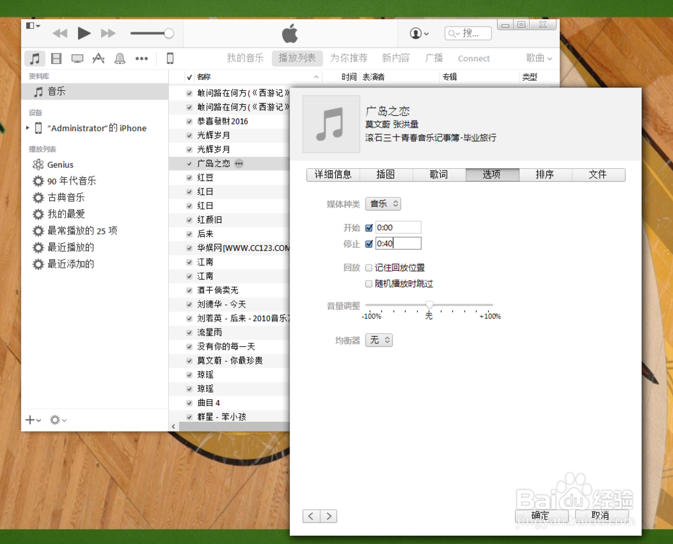Select the Movies film icon
The image size is (673, 544).
[57, 59]
